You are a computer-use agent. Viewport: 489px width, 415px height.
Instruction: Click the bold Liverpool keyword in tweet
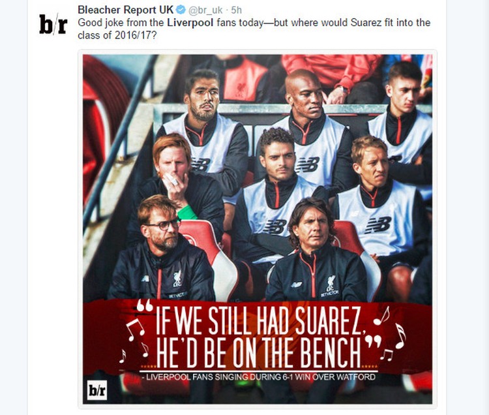click(190, 23)
